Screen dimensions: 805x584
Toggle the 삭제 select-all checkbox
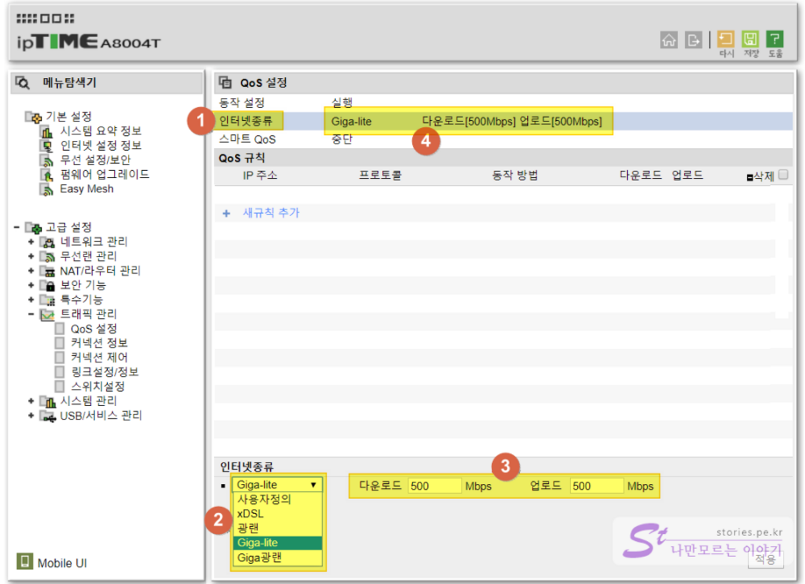pyautogui.click(x=783, y=174)
